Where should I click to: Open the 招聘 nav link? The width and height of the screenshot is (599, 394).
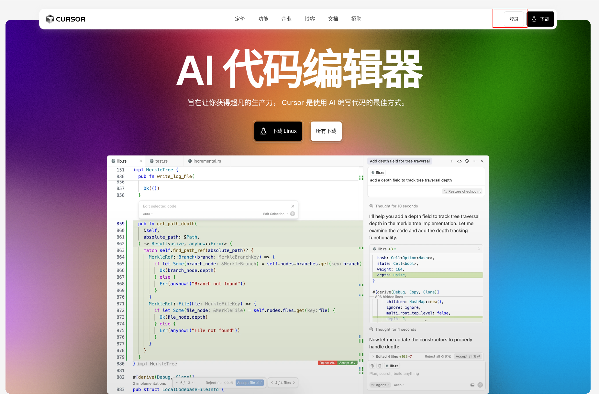coord(356,19)
